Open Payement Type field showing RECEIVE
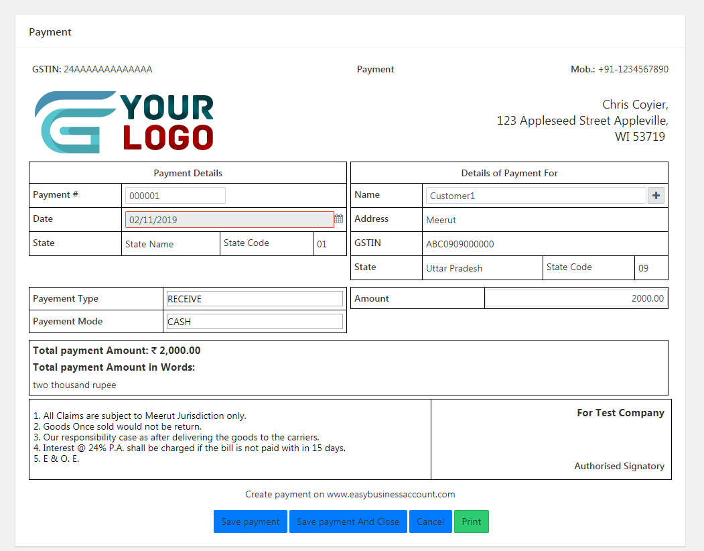 click(x=255, y=299)
